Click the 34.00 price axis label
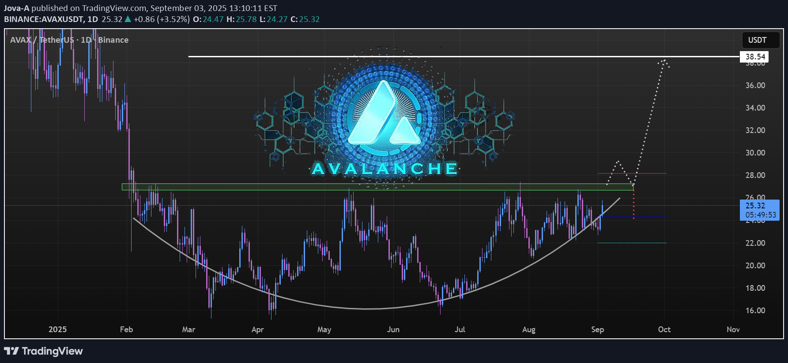788x363 pixels. pos(755,108)
